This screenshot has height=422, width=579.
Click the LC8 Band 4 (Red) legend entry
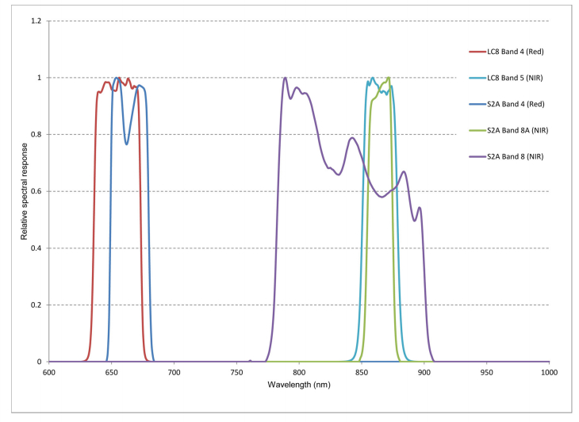click(516, 52)
